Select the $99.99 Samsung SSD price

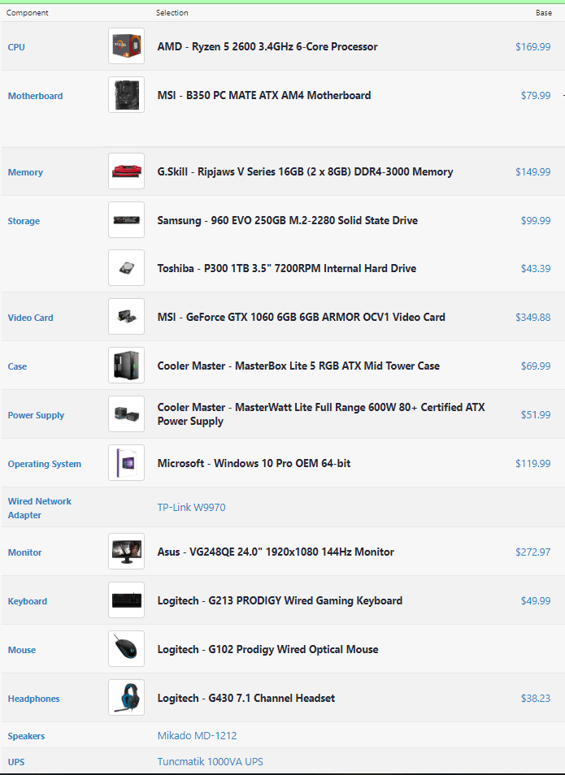coord(535,220)
